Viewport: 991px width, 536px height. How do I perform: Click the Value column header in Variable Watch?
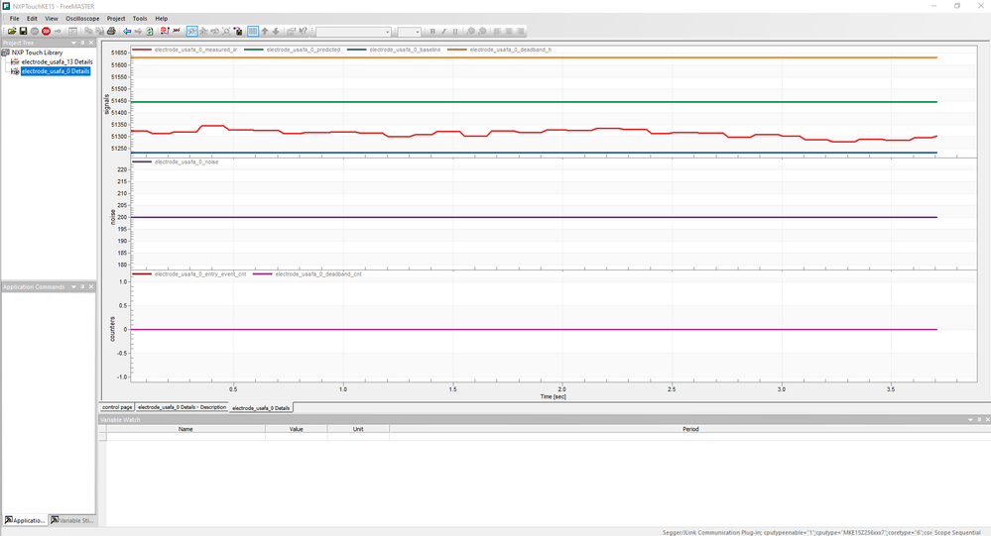(x=296, y=429)
